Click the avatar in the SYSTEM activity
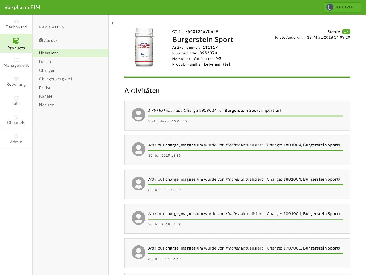The height and width of the screenshot is (275, 366). pyautogui.click(x=138, y=115)
